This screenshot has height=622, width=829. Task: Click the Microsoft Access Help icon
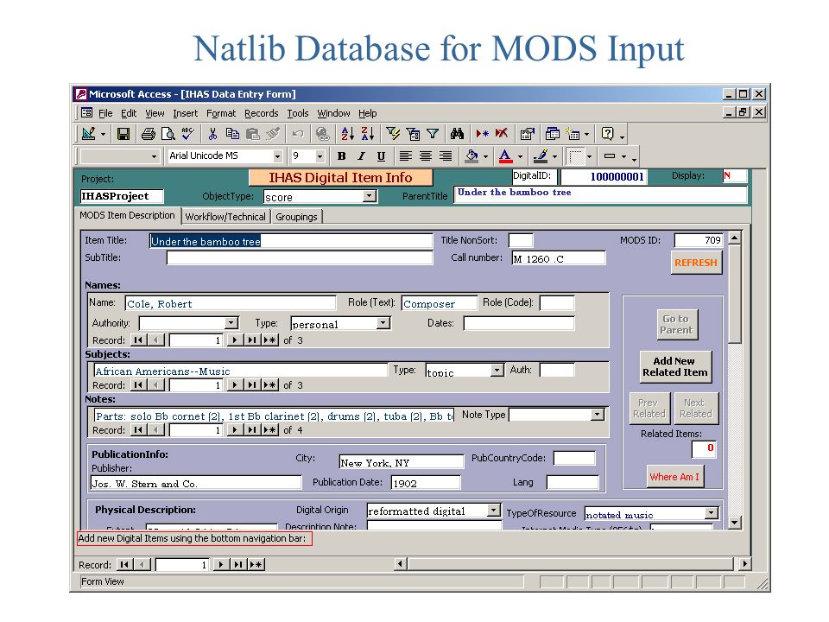coord(607,135)
